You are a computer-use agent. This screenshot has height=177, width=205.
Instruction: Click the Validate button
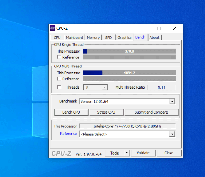point(143,153)
